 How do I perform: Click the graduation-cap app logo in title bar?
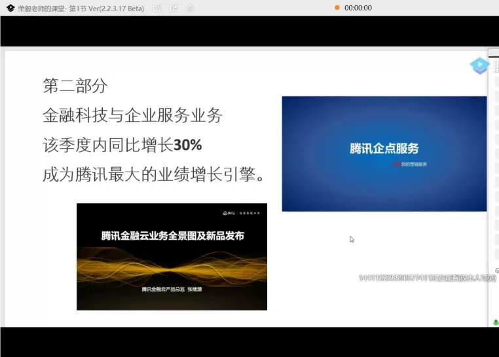10,8
